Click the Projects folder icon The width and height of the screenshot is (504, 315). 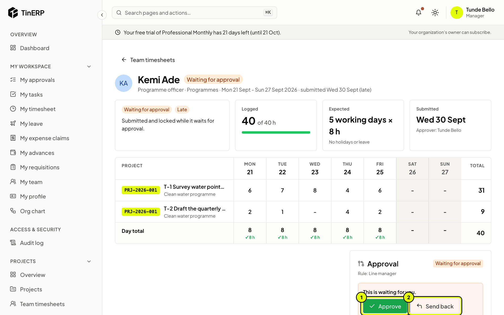pyautogui.click(x=13, y=289)
